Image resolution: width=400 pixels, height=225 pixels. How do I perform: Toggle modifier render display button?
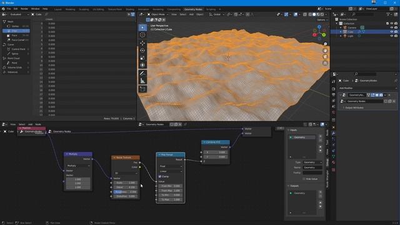point(381,95)
